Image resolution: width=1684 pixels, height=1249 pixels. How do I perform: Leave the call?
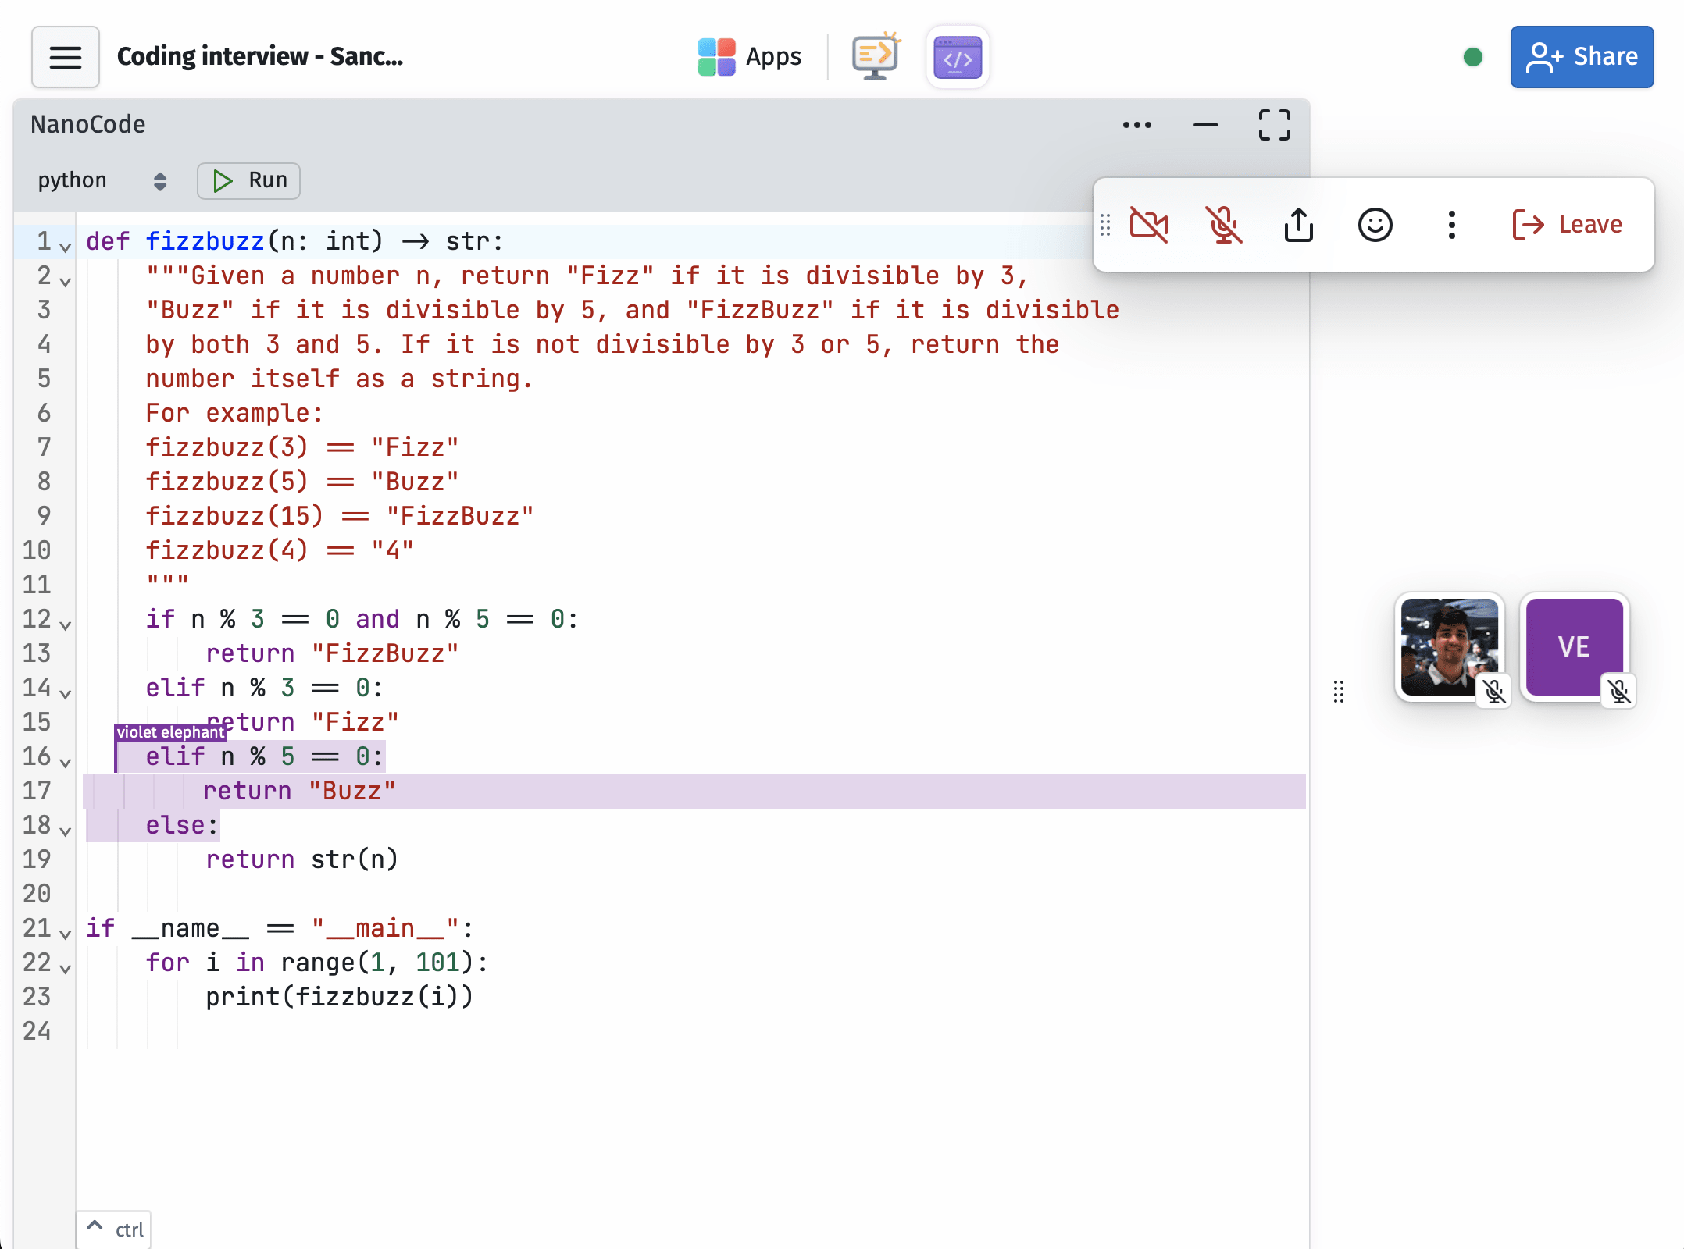tap(1567, 225)
